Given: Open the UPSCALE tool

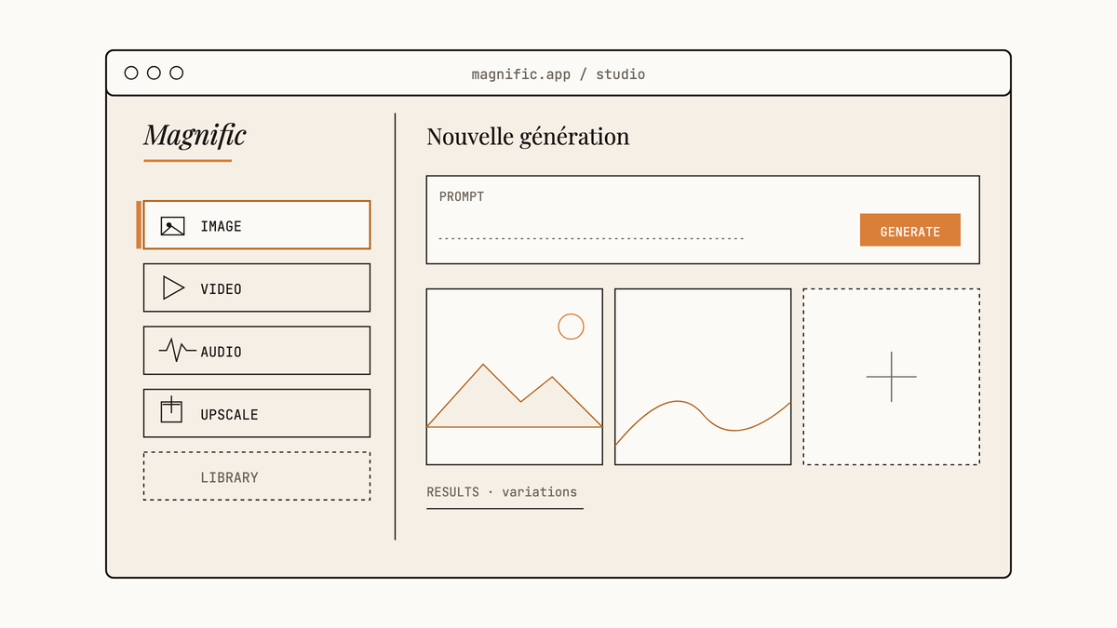Looking at the screenshot, I should (x=256, y=413).
